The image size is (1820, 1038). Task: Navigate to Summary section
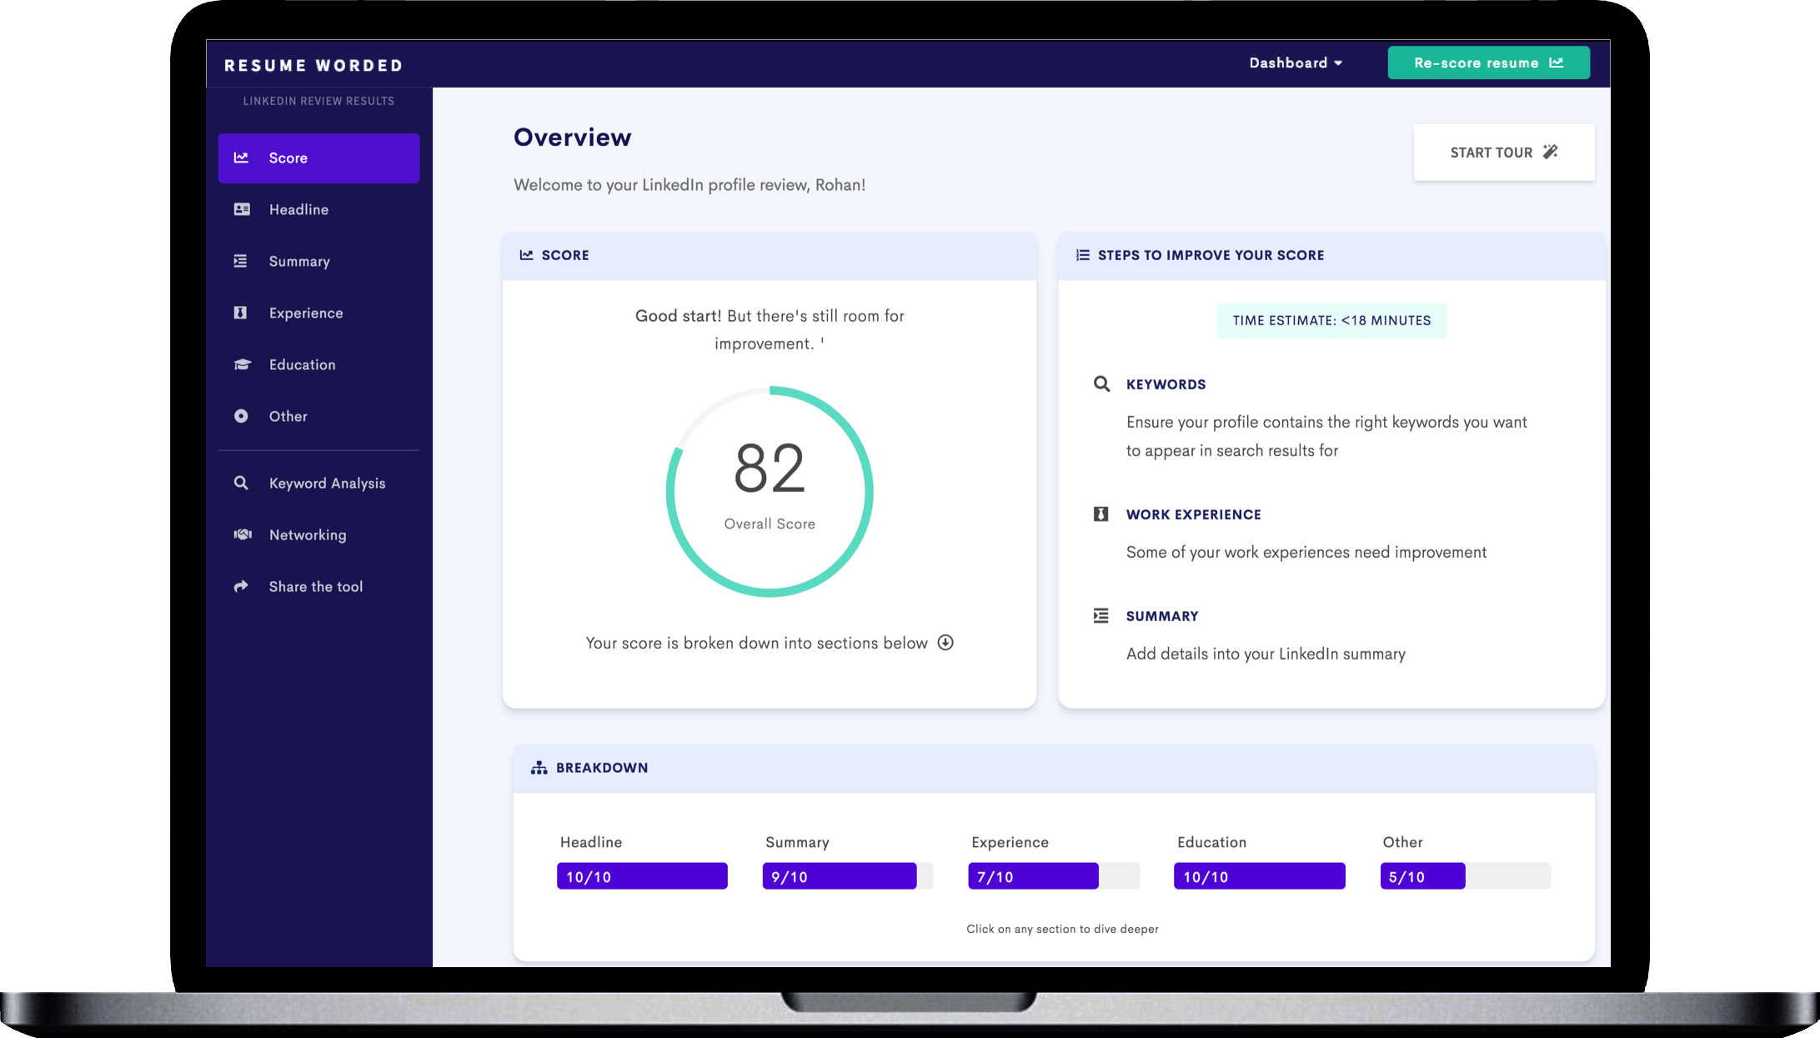pyautogui.click(x=300, y=262)
